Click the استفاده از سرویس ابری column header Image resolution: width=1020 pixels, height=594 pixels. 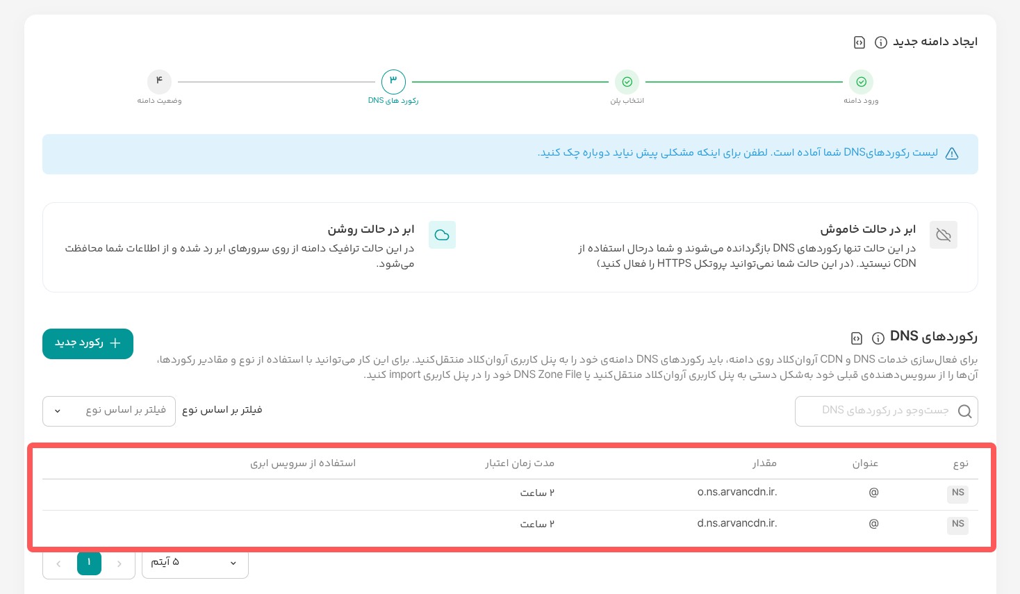tap(303, 463)
